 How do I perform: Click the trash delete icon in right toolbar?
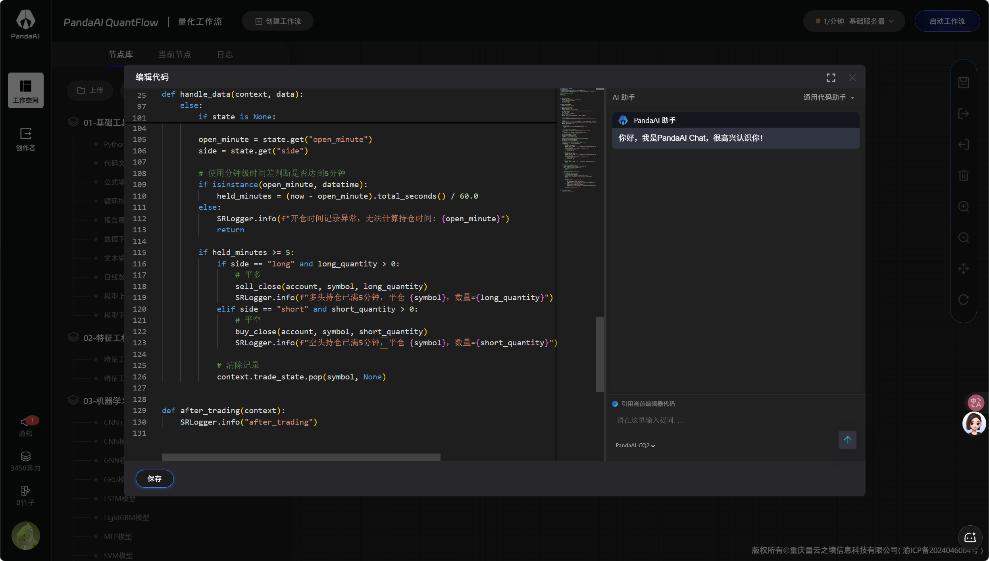coord(964,176)
